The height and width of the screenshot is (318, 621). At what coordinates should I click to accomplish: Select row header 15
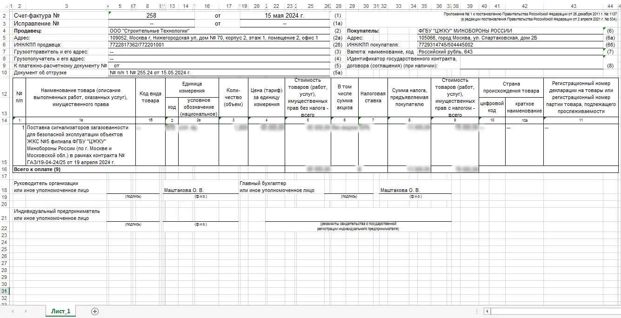tap(5, 162)
